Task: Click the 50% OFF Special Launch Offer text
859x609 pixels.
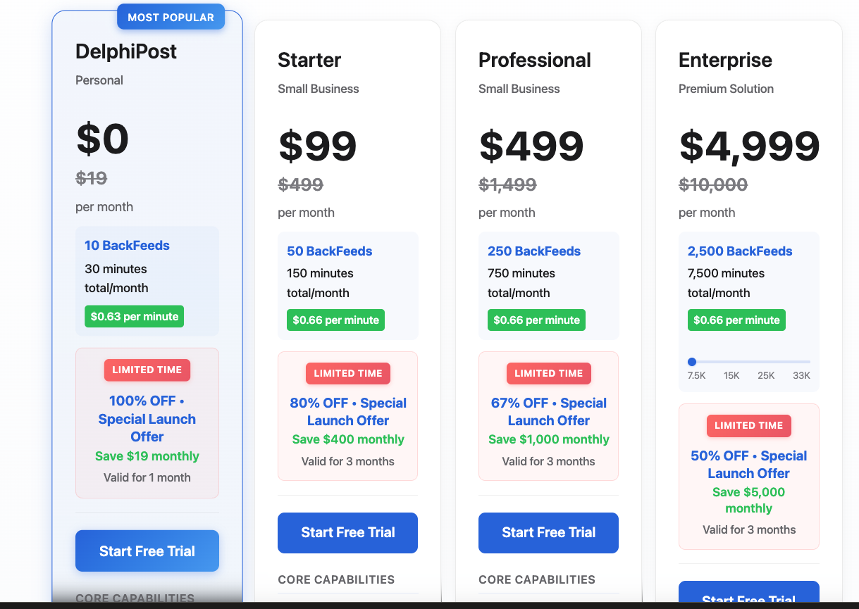Action: coord(749,465)
